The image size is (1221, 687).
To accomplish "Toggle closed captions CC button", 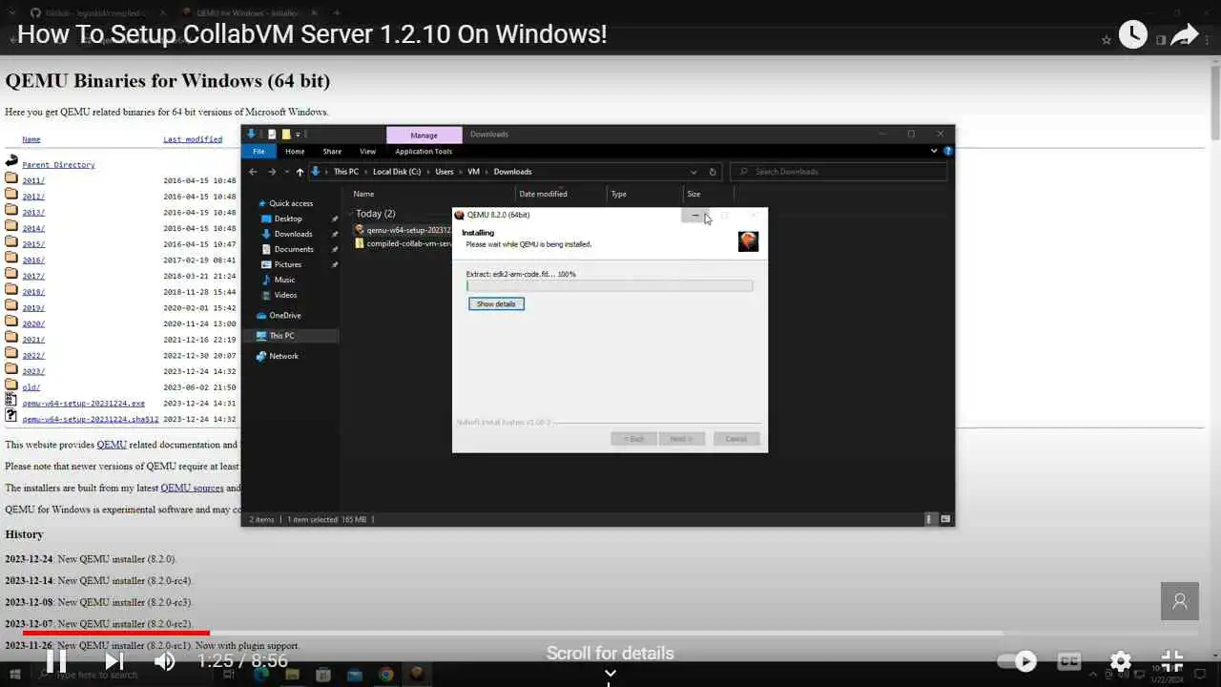I will (x=1069, y=660).
